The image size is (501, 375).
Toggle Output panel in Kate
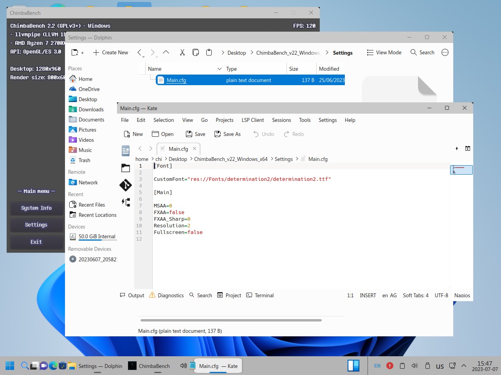pos(132,295)
